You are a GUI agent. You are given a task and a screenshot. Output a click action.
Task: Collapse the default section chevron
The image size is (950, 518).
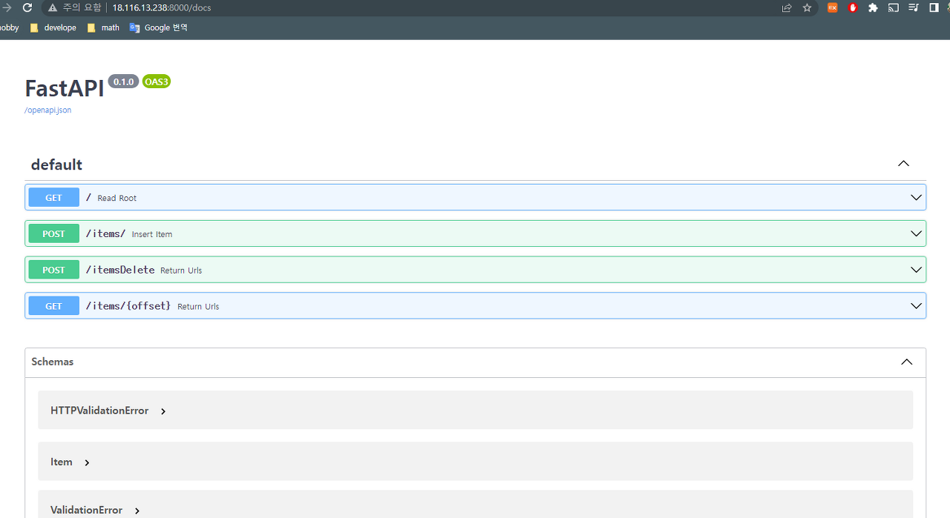903,164
